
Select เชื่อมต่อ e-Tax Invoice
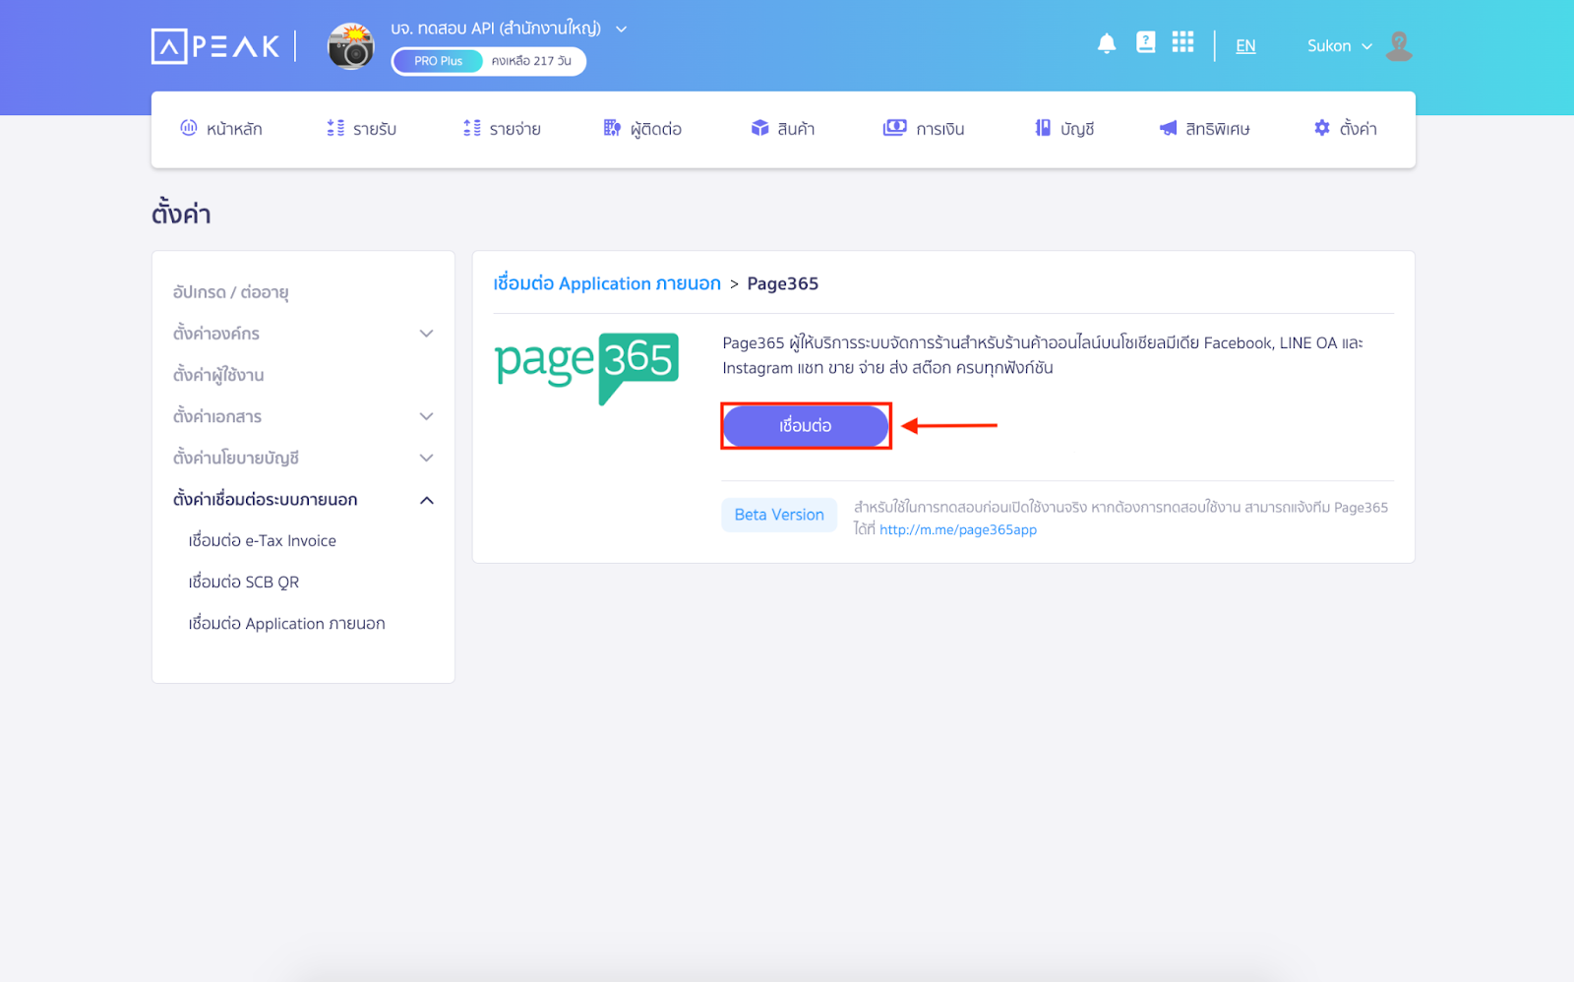pos(263,541)
